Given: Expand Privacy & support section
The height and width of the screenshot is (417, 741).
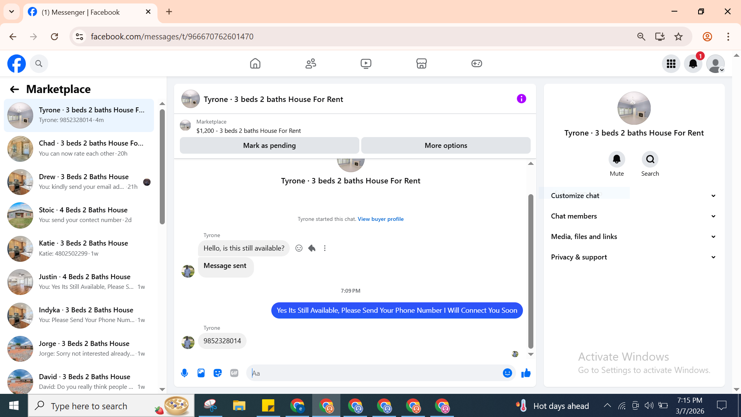Looking at the screenshot, I should point(634,257).
